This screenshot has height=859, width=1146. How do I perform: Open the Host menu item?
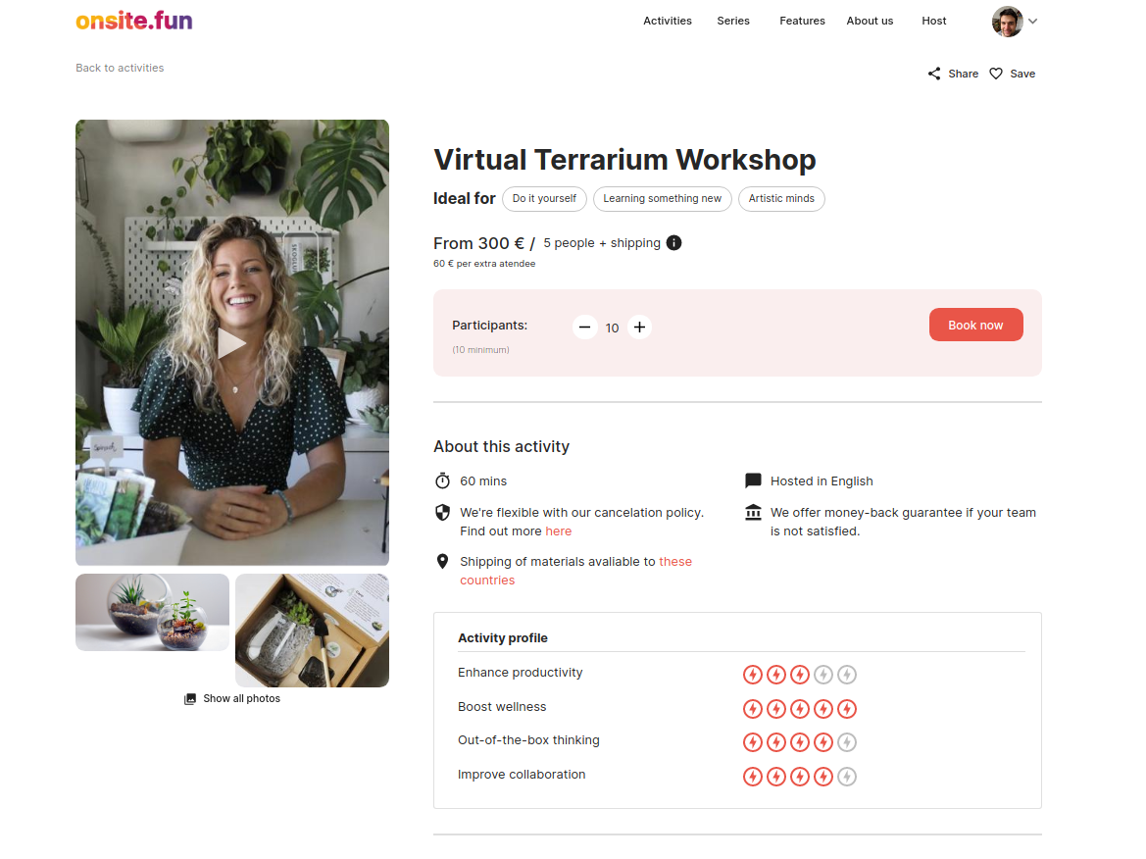934,21
